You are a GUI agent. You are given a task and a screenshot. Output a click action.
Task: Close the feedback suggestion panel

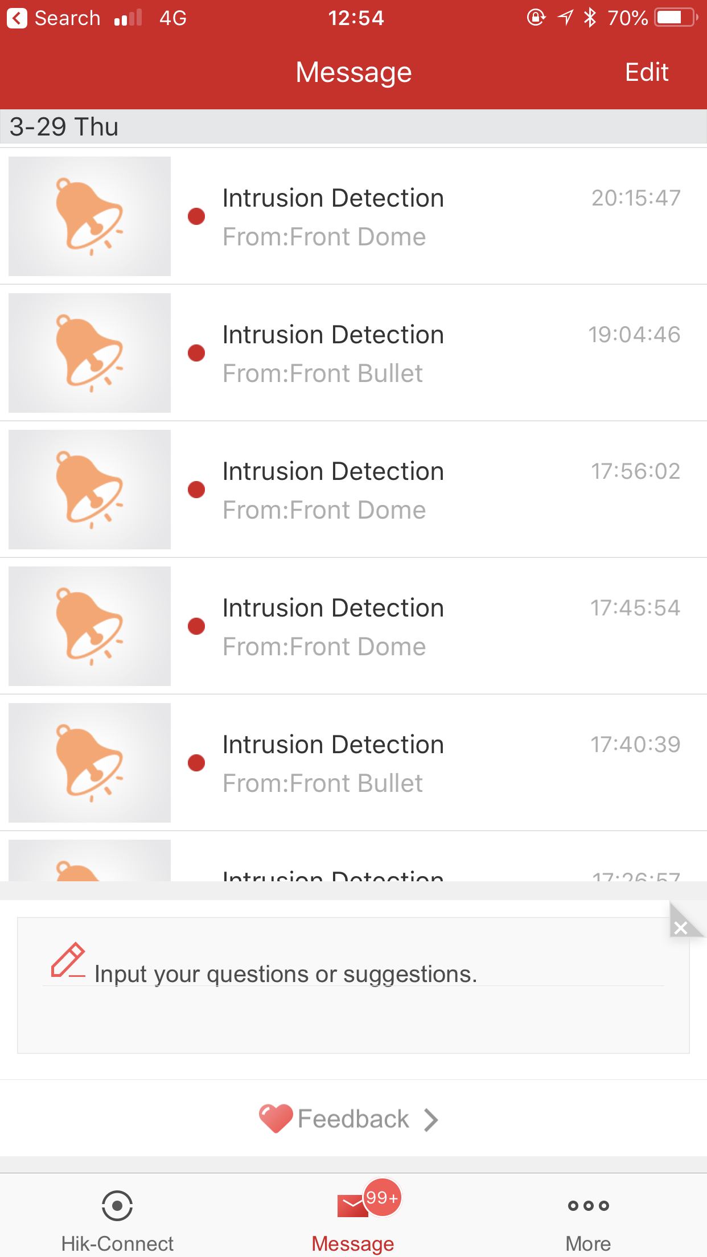click(681, 928)
